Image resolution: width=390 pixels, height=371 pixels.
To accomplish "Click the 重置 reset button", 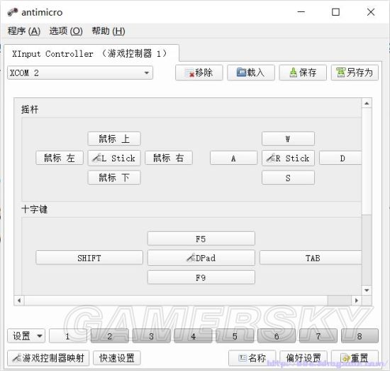I will click(x=355, y=358).
